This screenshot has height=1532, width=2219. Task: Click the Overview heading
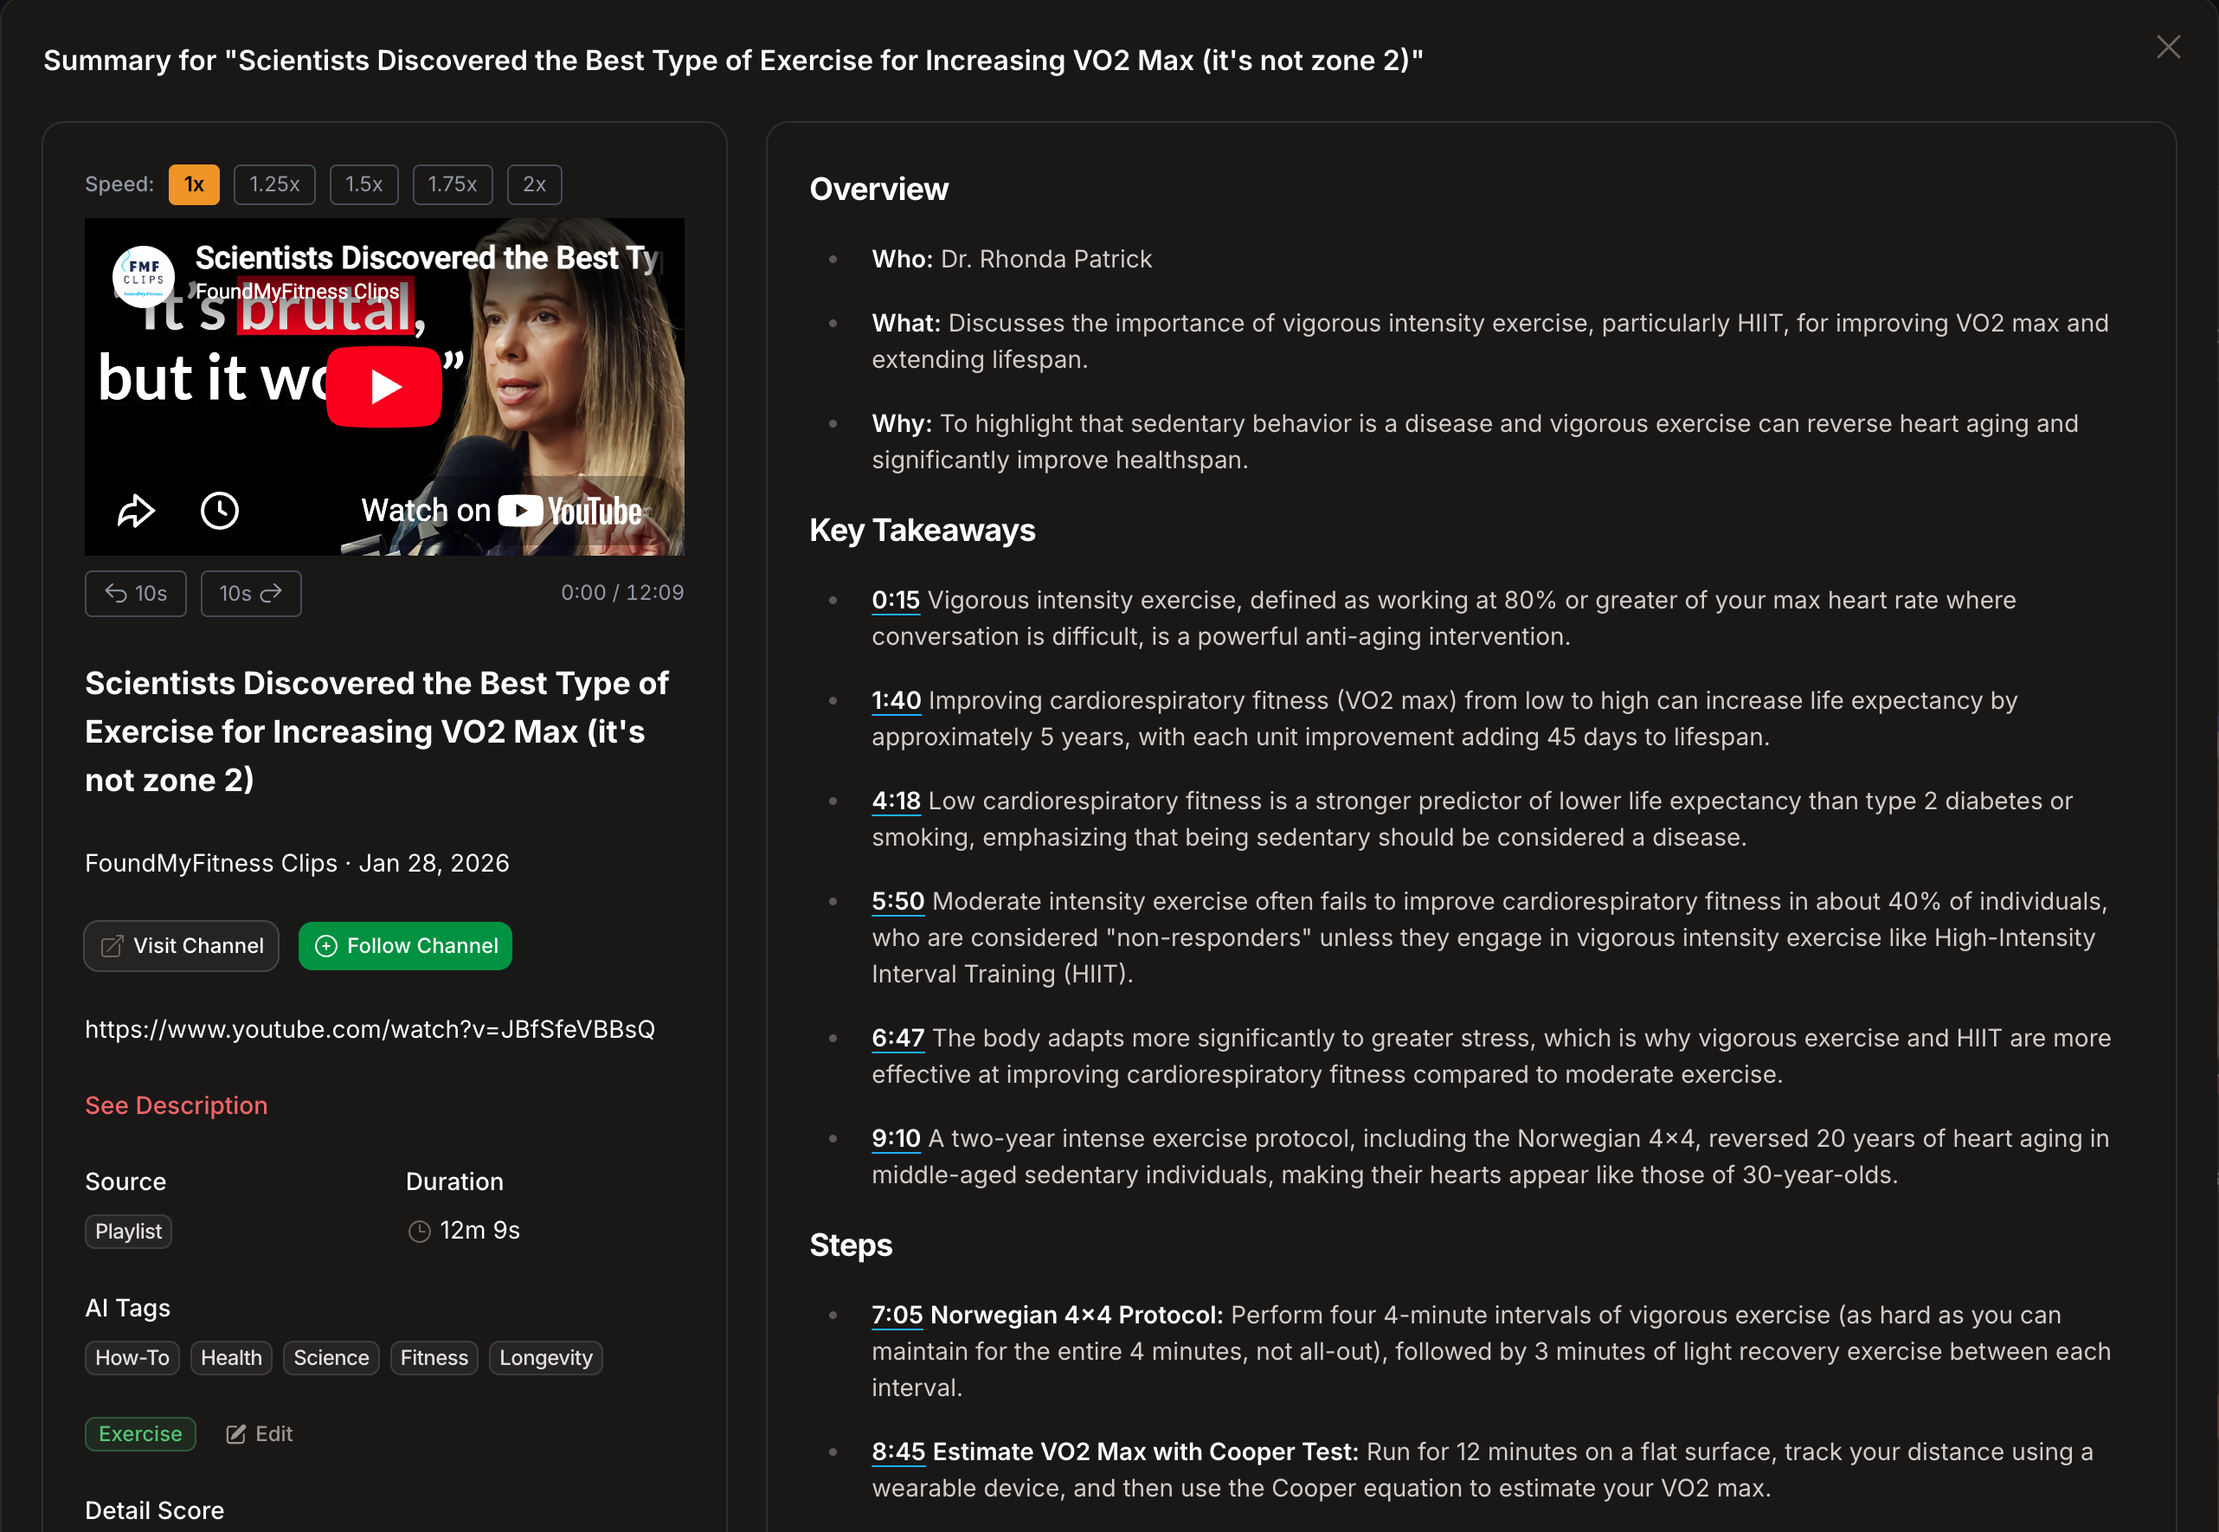coord(879,189)
